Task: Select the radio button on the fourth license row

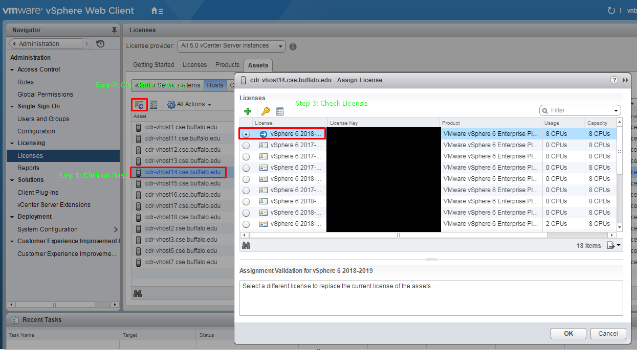Action: point(246,168)
